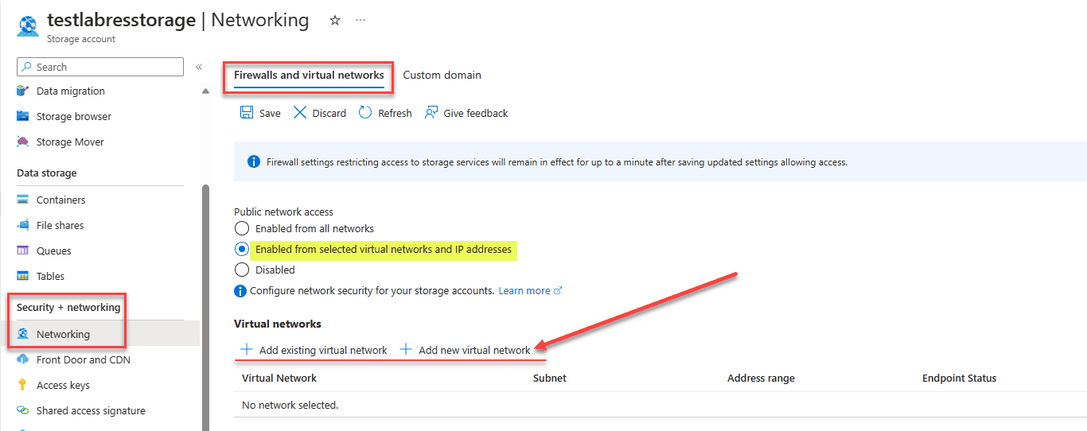Click the Endpoint Status column header
The image size is (1087, 431).
click(959, 379)
